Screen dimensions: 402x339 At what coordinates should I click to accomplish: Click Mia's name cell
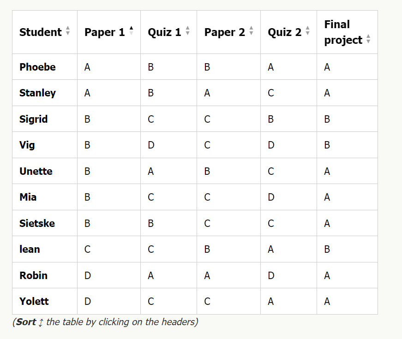tap(28, 197)
